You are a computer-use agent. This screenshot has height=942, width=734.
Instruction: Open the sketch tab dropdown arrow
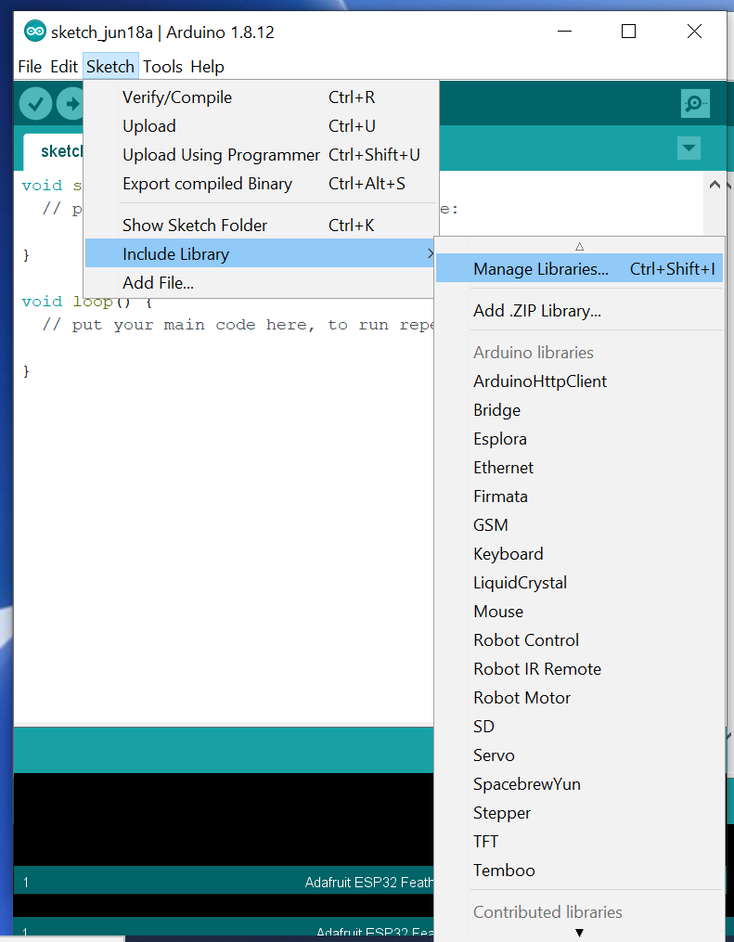point(689,148)
